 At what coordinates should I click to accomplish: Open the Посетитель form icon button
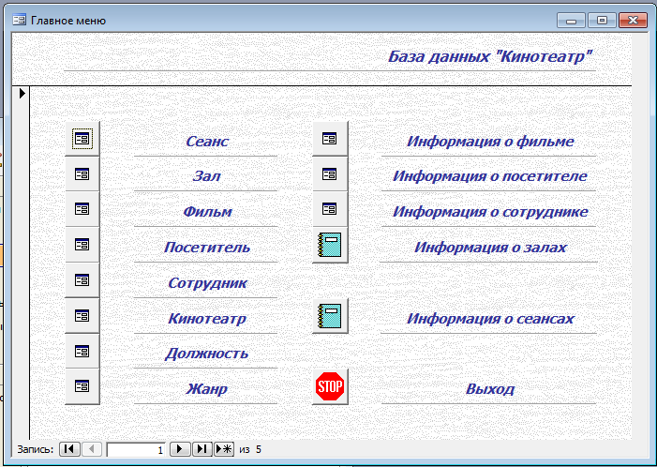pyautogui.click(x=82, y=245)
